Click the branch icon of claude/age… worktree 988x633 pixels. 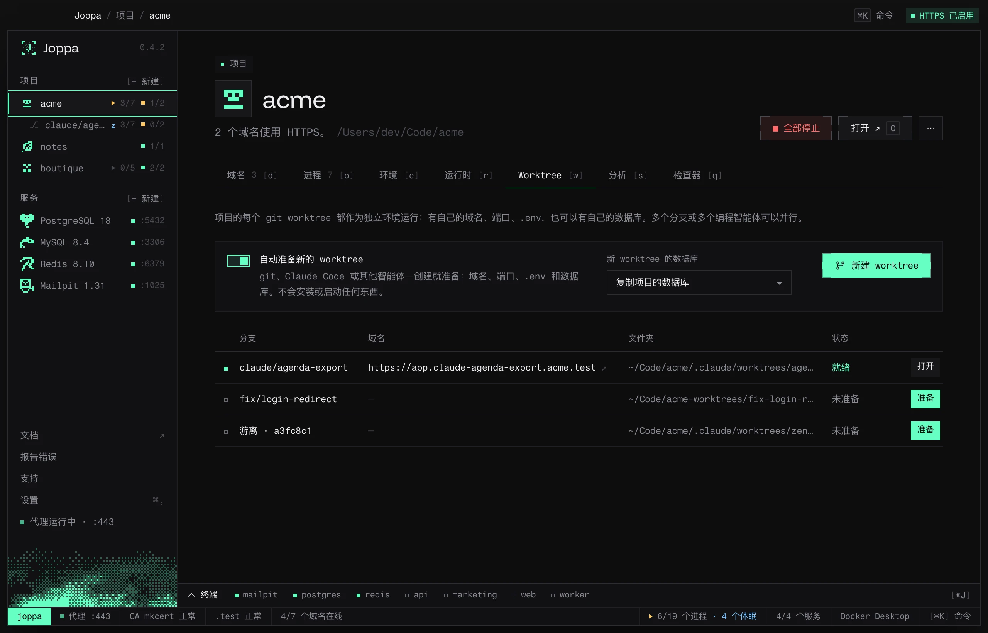click(x=34, y=125)
